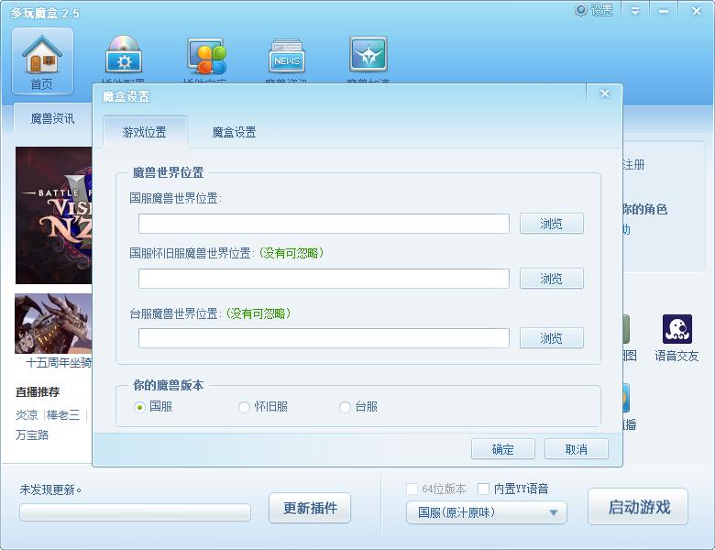Expand the 国服(原汁原味) server dropdown

(487, 512)
